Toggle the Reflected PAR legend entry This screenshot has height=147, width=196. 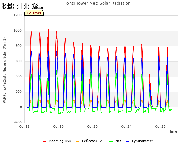tap(90, 141)
